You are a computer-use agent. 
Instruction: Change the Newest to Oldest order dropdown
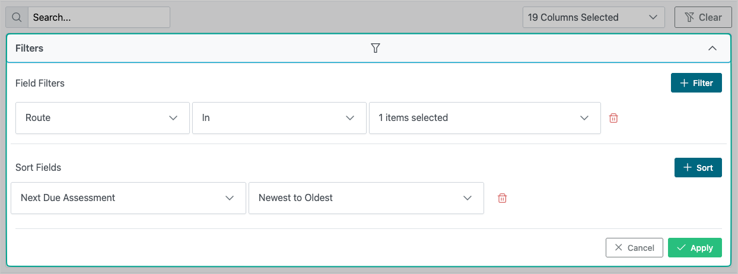[365, 198]
